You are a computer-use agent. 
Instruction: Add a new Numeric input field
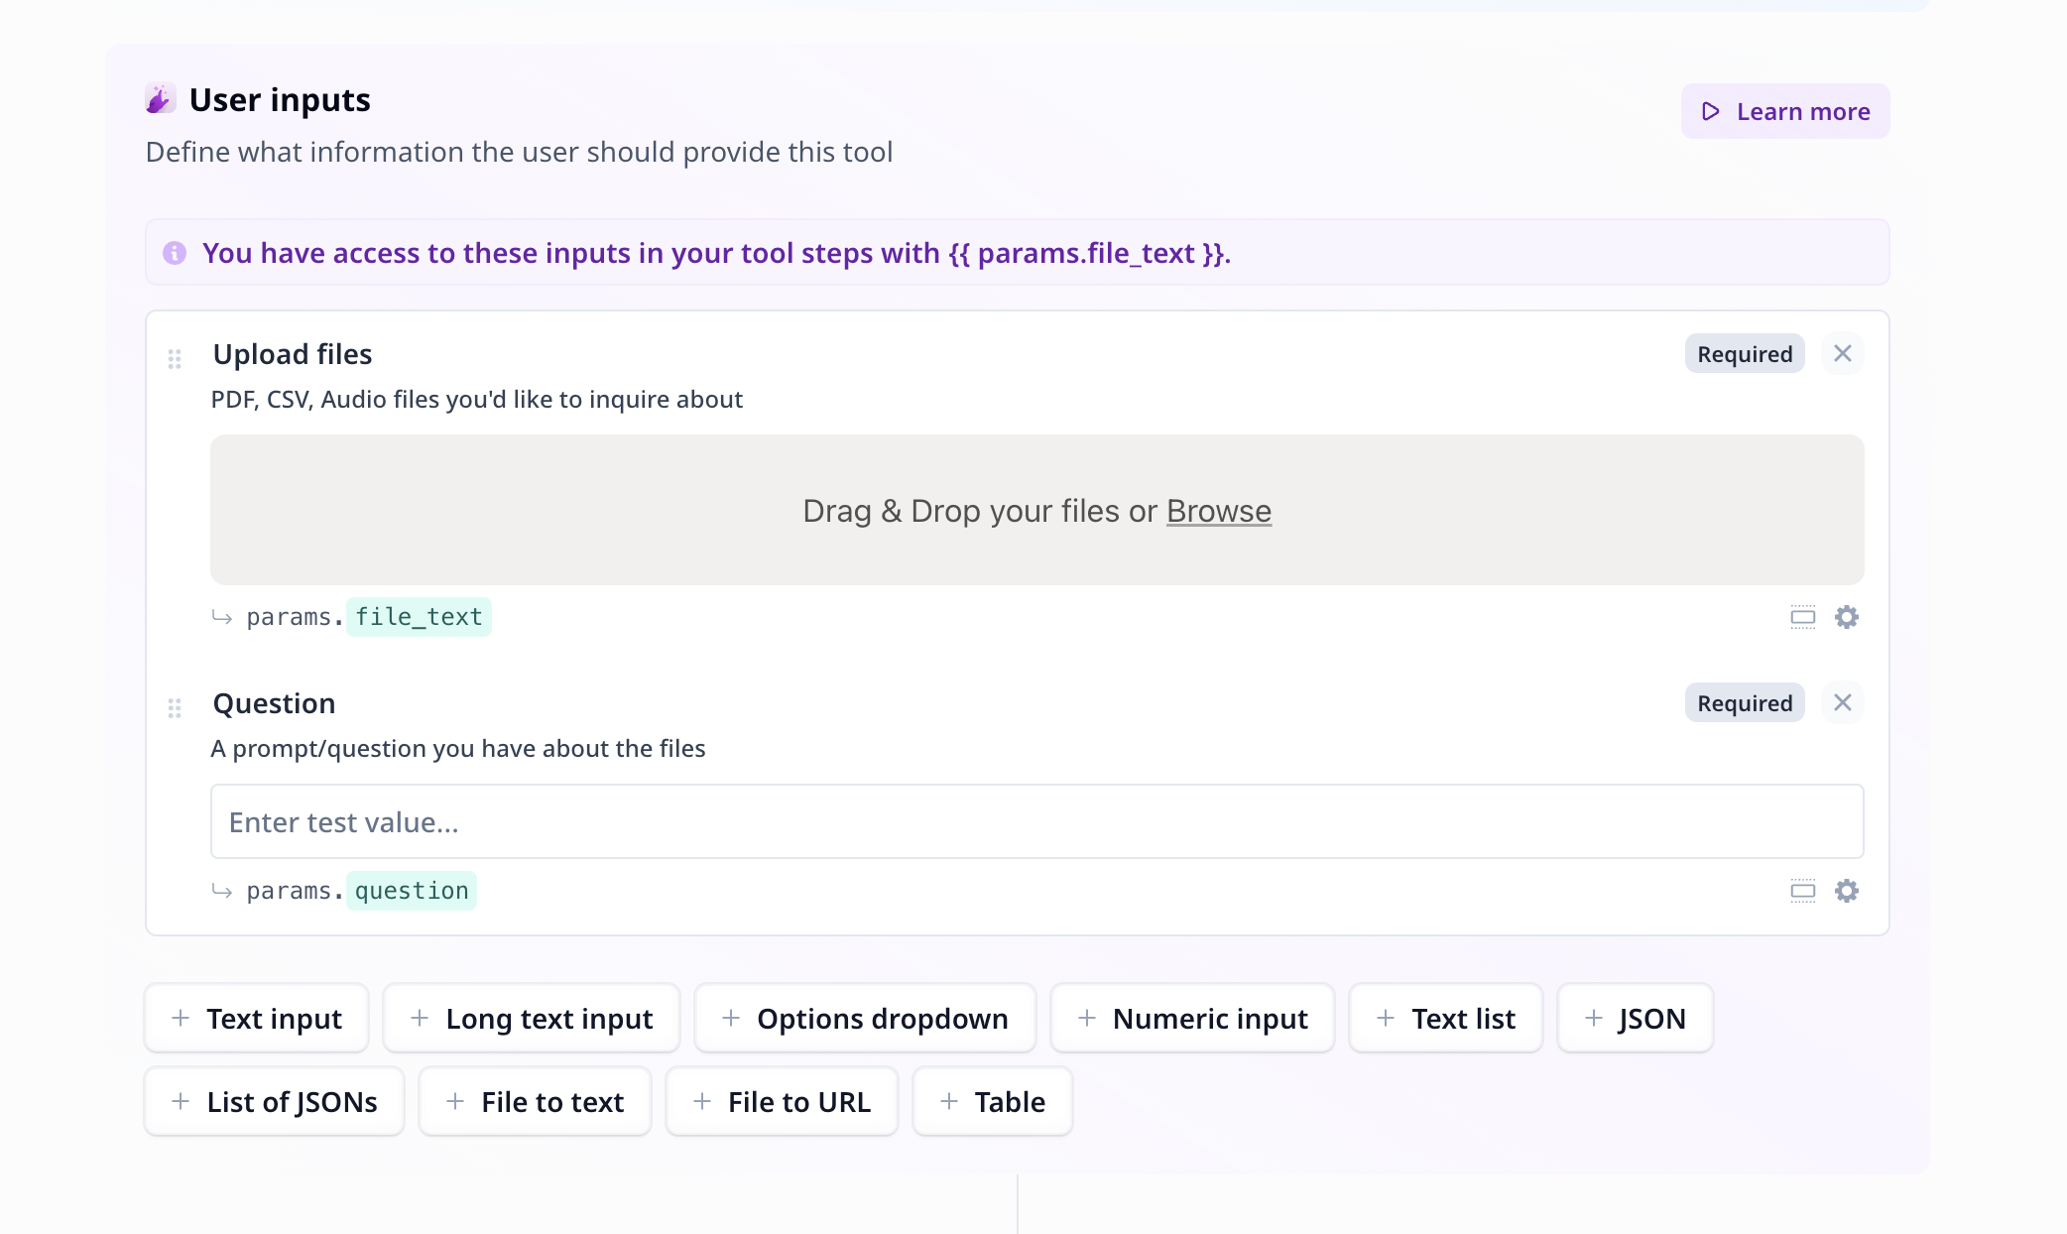pos(1193,1018)
